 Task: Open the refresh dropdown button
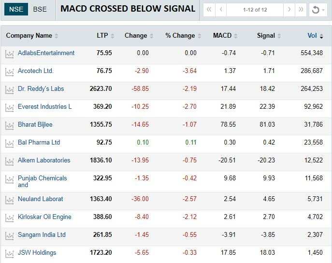point(318,10)
